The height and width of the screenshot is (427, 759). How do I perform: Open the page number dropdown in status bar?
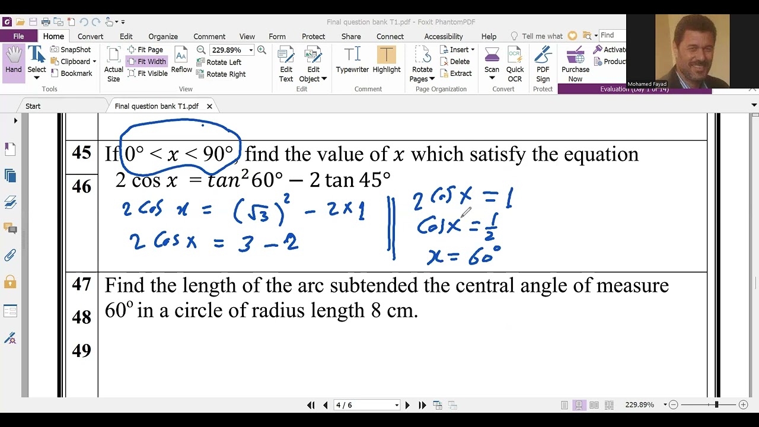coord(397,405)
